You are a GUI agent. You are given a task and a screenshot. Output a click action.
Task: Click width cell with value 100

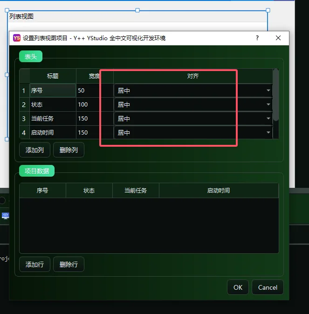95,105
